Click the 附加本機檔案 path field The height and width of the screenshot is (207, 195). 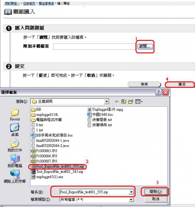95,47
